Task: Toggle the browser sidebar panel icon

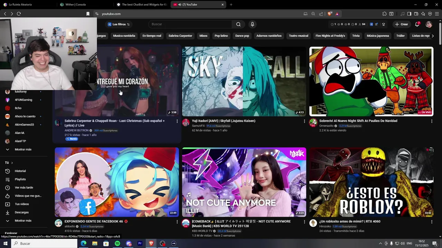Action: point(409,14)
